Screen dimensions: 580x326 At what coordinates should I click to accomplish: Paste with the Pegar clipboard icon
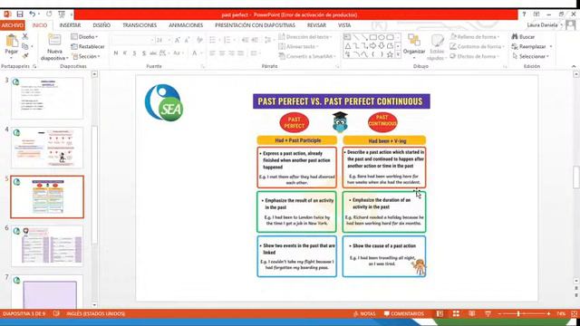[12, 40]
